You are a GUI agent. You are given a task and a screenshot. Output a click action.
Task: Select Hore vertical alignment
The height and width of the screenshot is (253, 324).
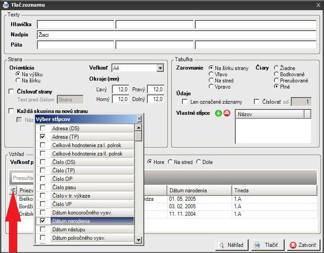coord(150,162)
